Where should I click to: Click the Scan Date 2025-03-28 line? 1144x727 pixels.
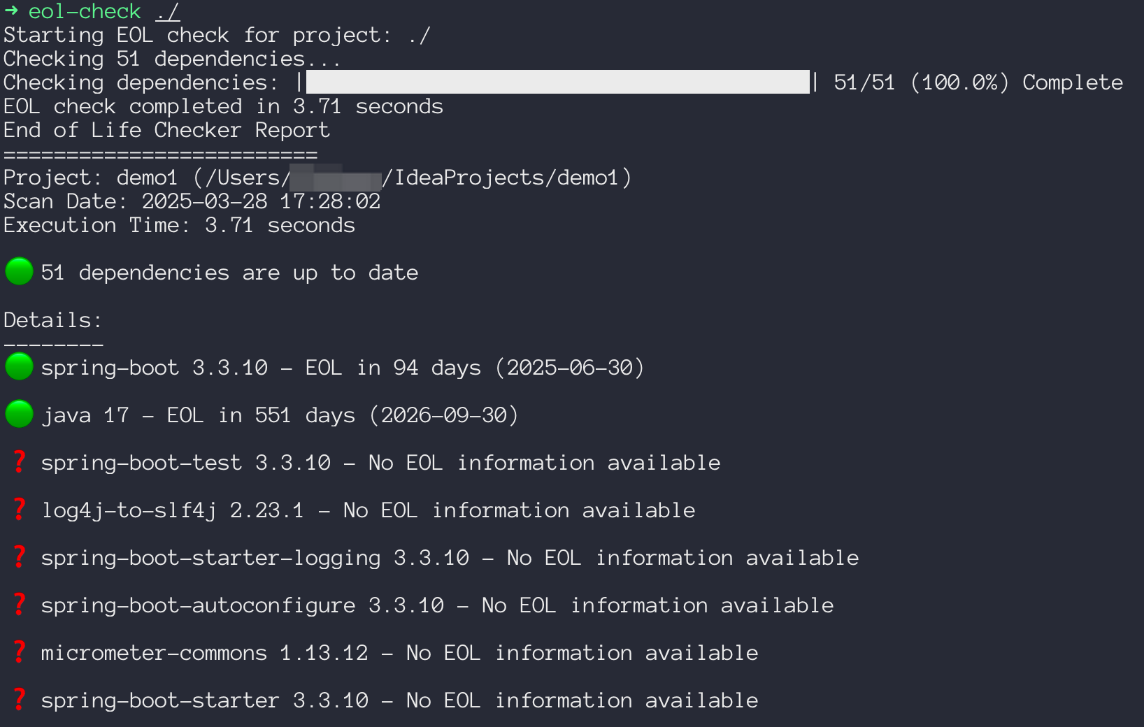[x=192, y=201]
